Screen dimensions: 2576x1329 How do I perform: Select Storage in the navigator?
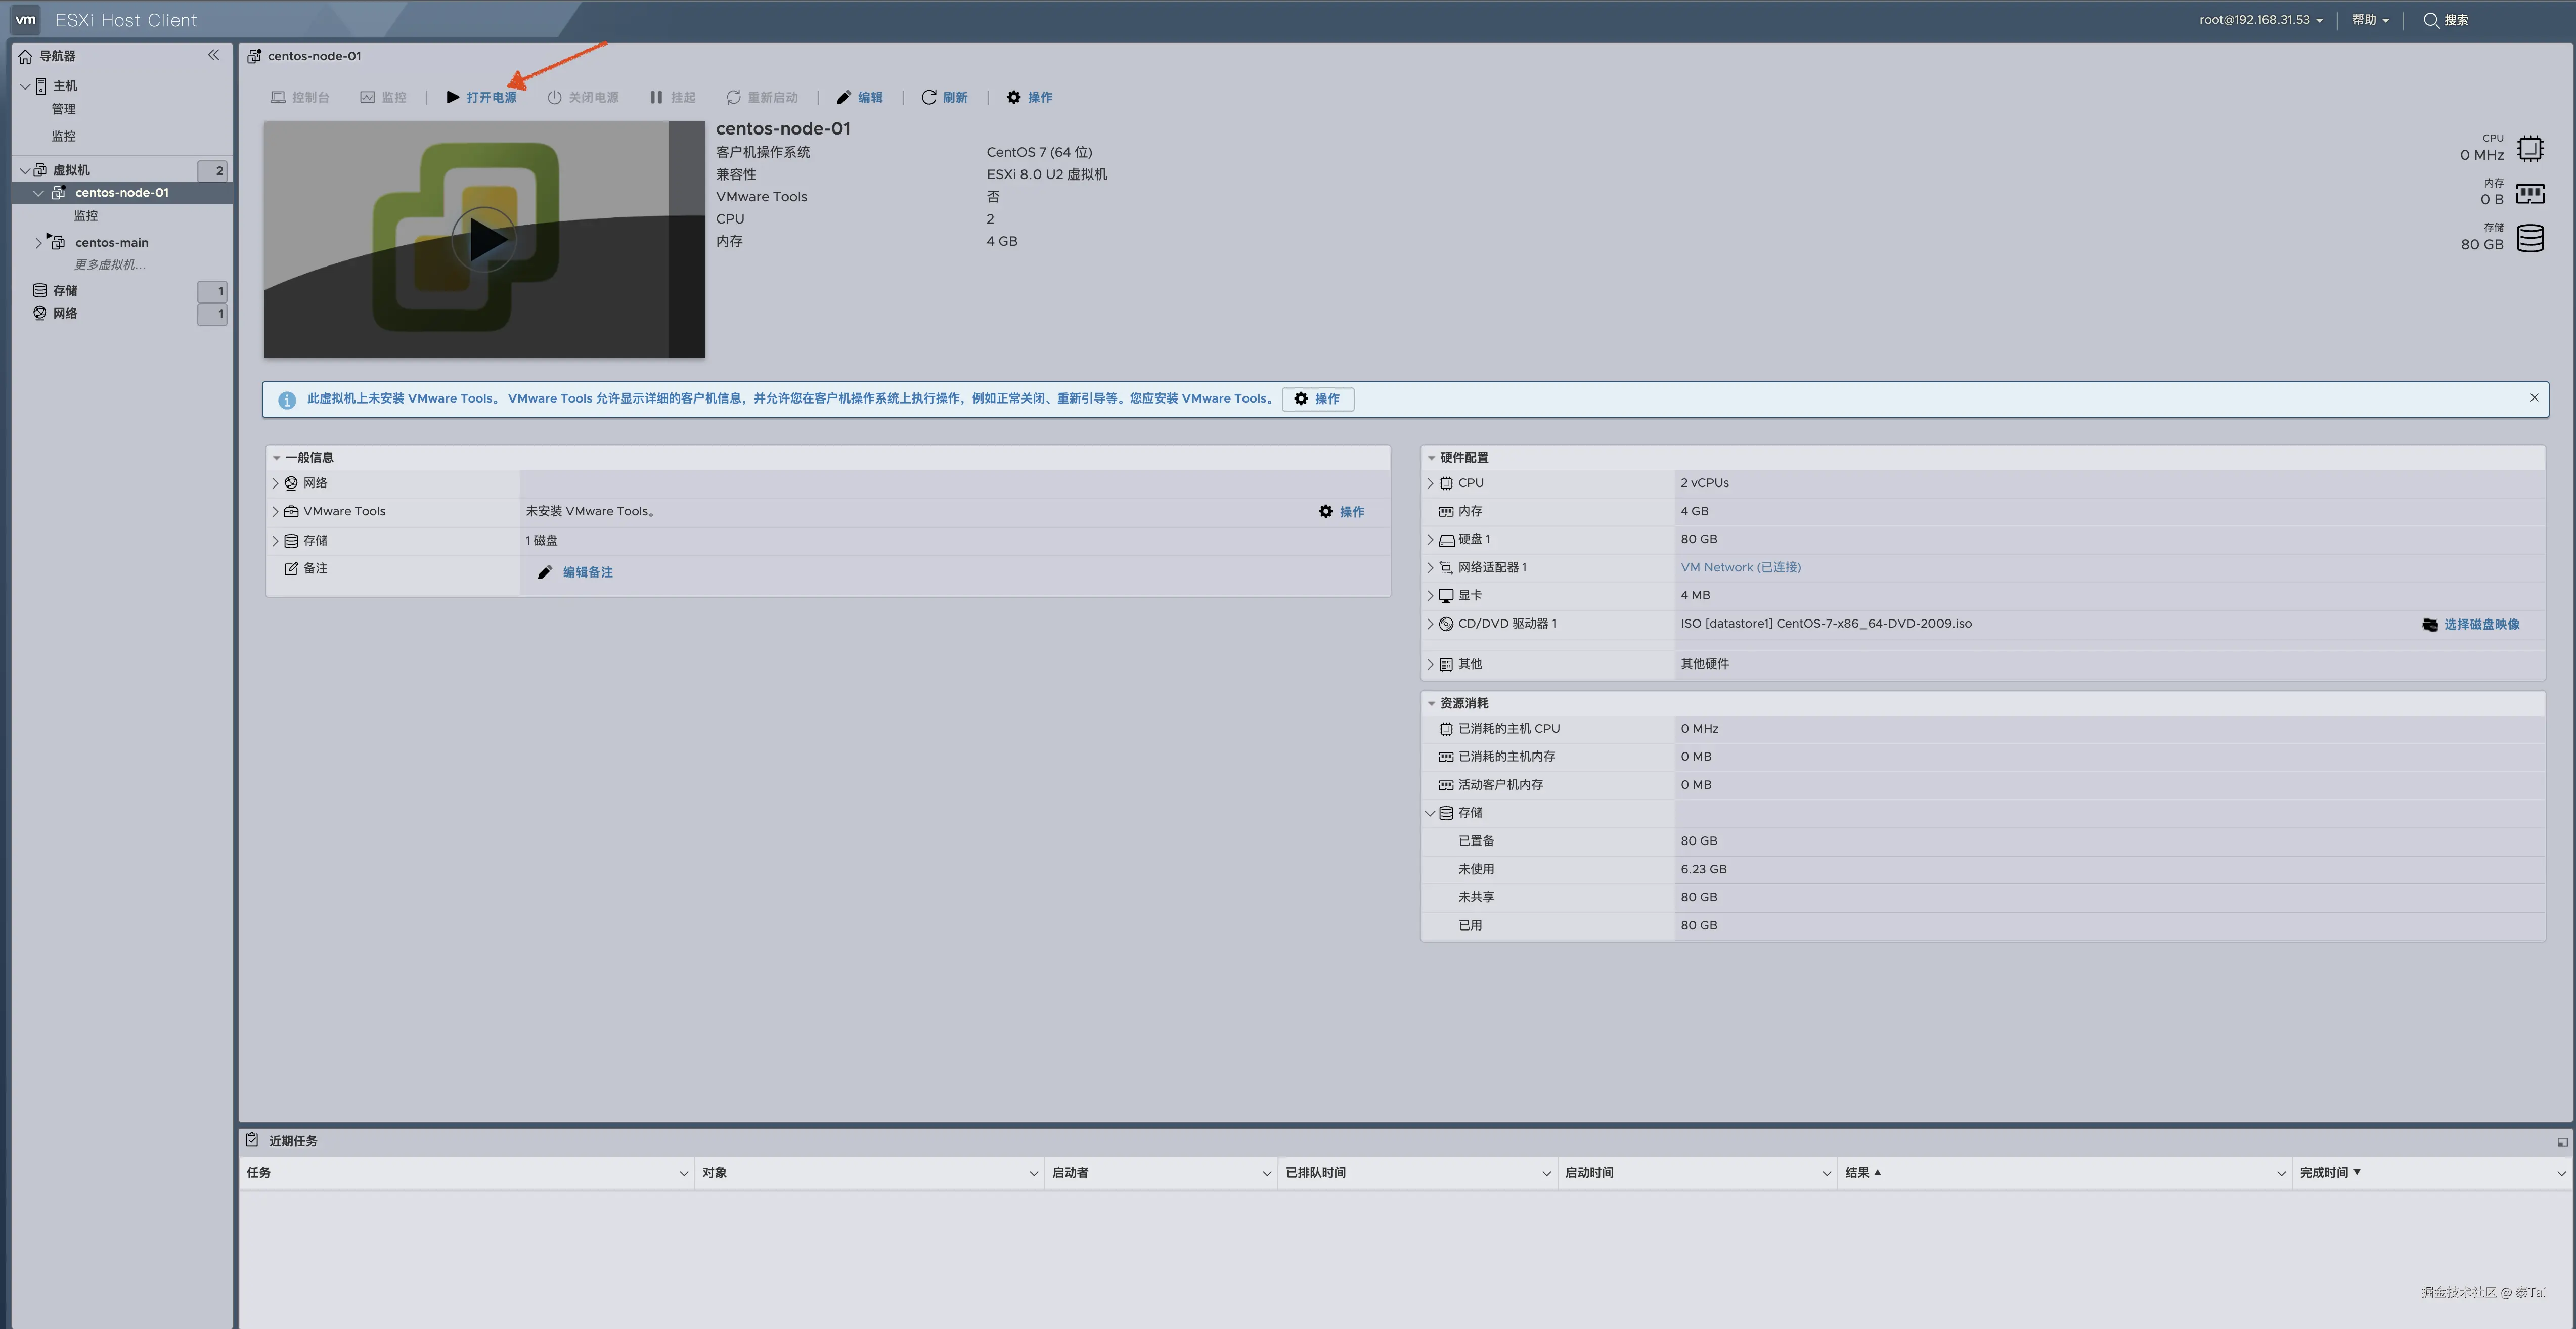point(65,291)
